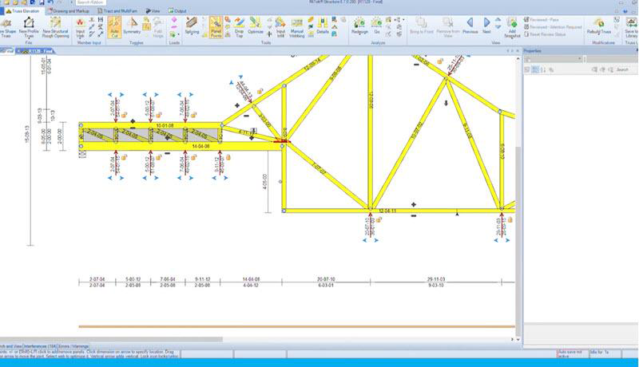Click the lock icon at bottom 20-07-10 bearing

379,220
